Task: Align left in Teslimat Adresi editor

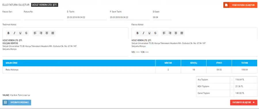Action: click(35, 33)
